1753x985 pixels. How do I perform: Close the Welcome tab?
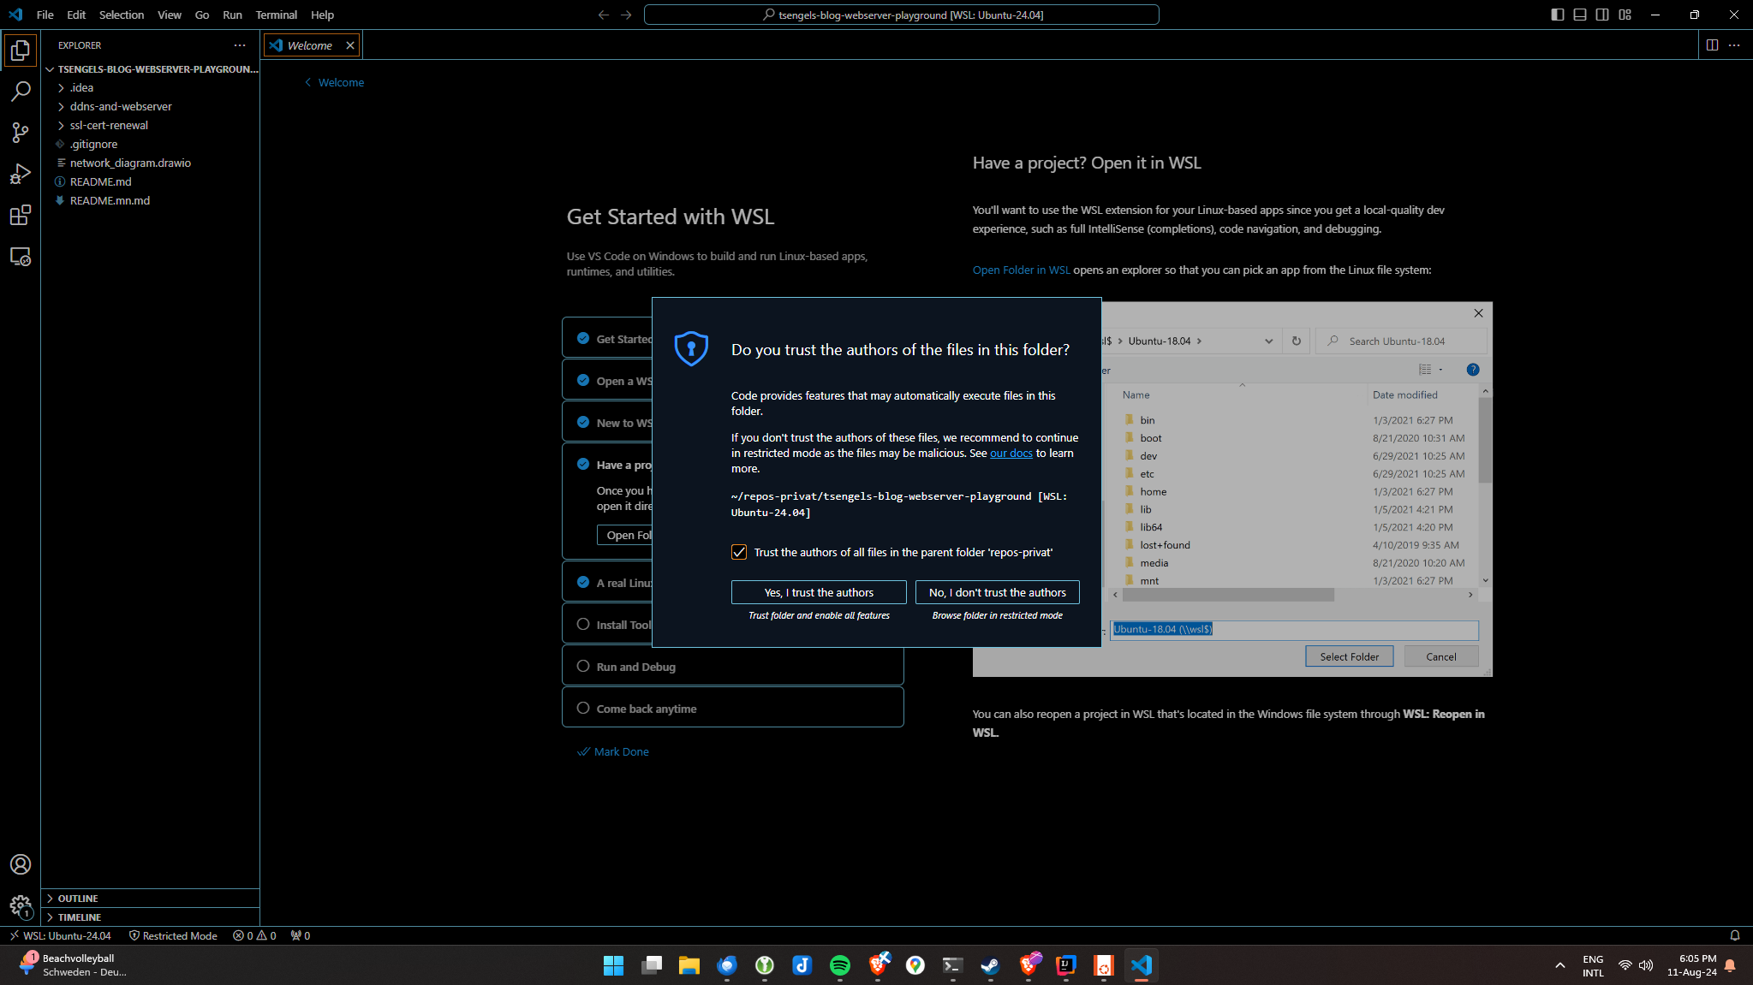pyautogui.click(x=350, y=45)
